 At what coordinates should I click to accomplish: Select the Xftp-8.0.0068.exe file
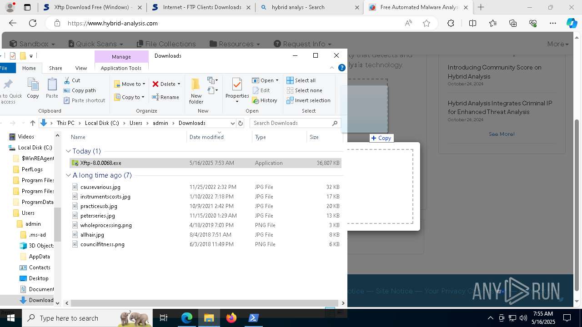coord(205,163)
